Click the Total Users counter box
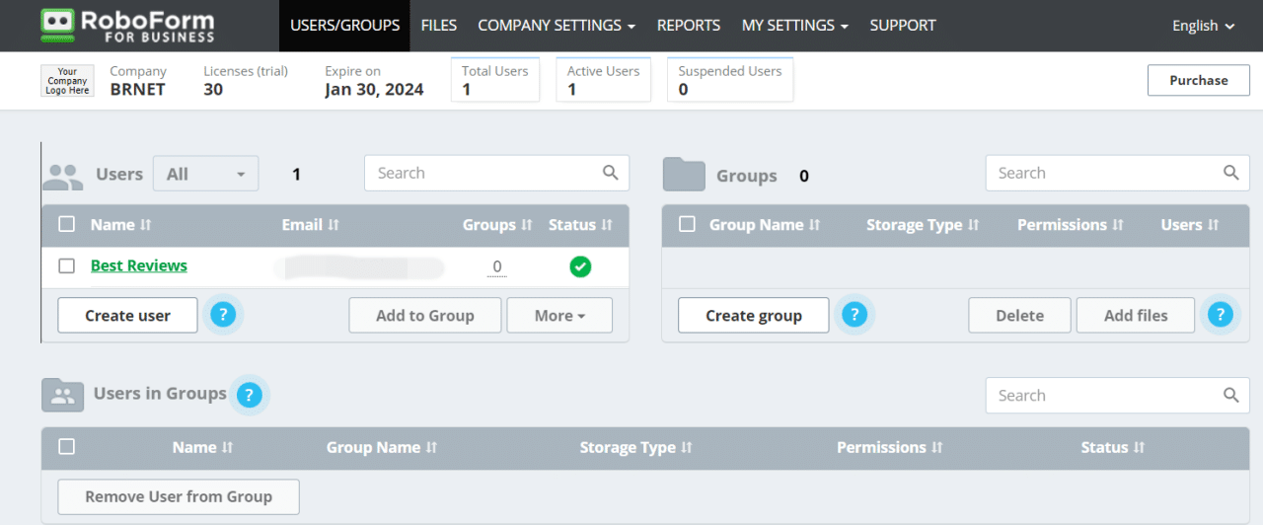The height and width of the screenshot is (525, 1263). 495,80
